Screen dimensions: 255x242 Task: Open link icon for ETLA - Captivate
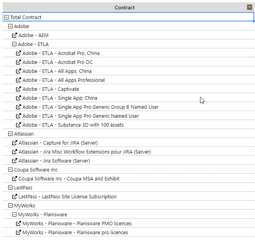point(18,89)
